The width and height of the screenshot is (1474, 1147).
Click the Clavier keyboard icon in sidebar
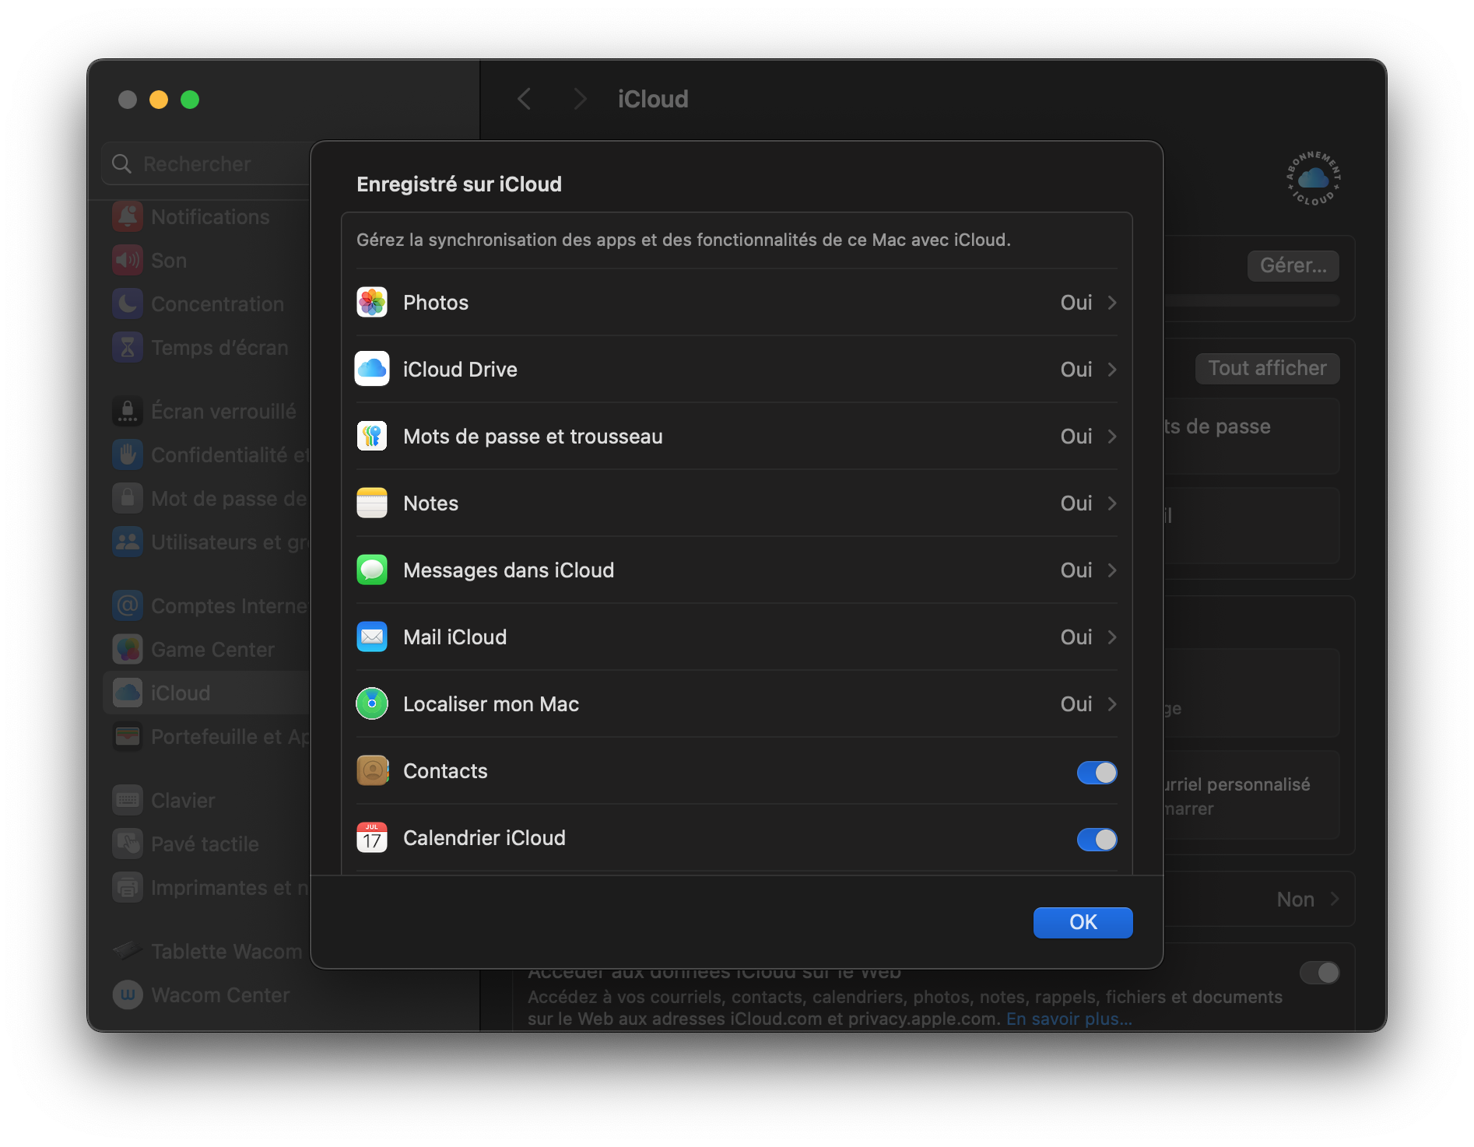tap(128, 801)
